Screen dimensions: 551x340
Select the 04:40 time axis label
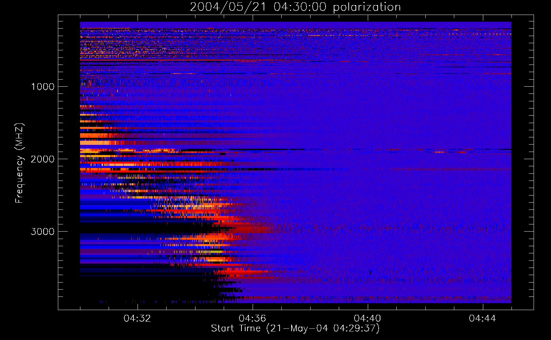367,319
